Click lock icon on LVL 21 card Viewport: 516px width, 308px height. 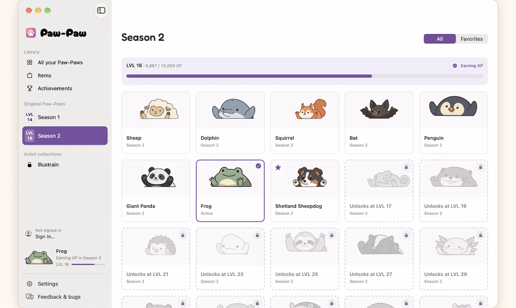(183, 235)
